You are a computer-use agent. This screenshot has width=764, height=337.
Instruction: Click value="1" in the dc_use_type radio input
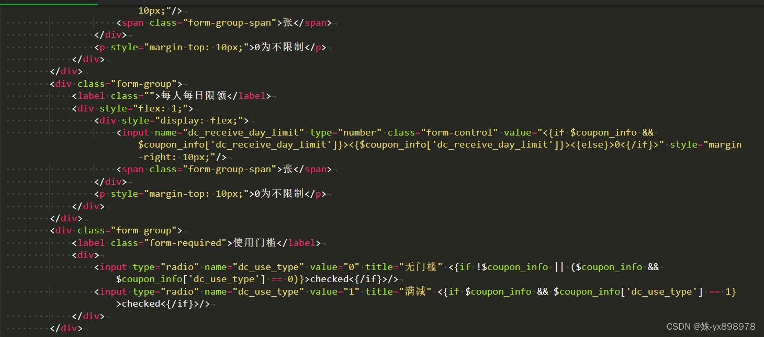pos(334,291)
